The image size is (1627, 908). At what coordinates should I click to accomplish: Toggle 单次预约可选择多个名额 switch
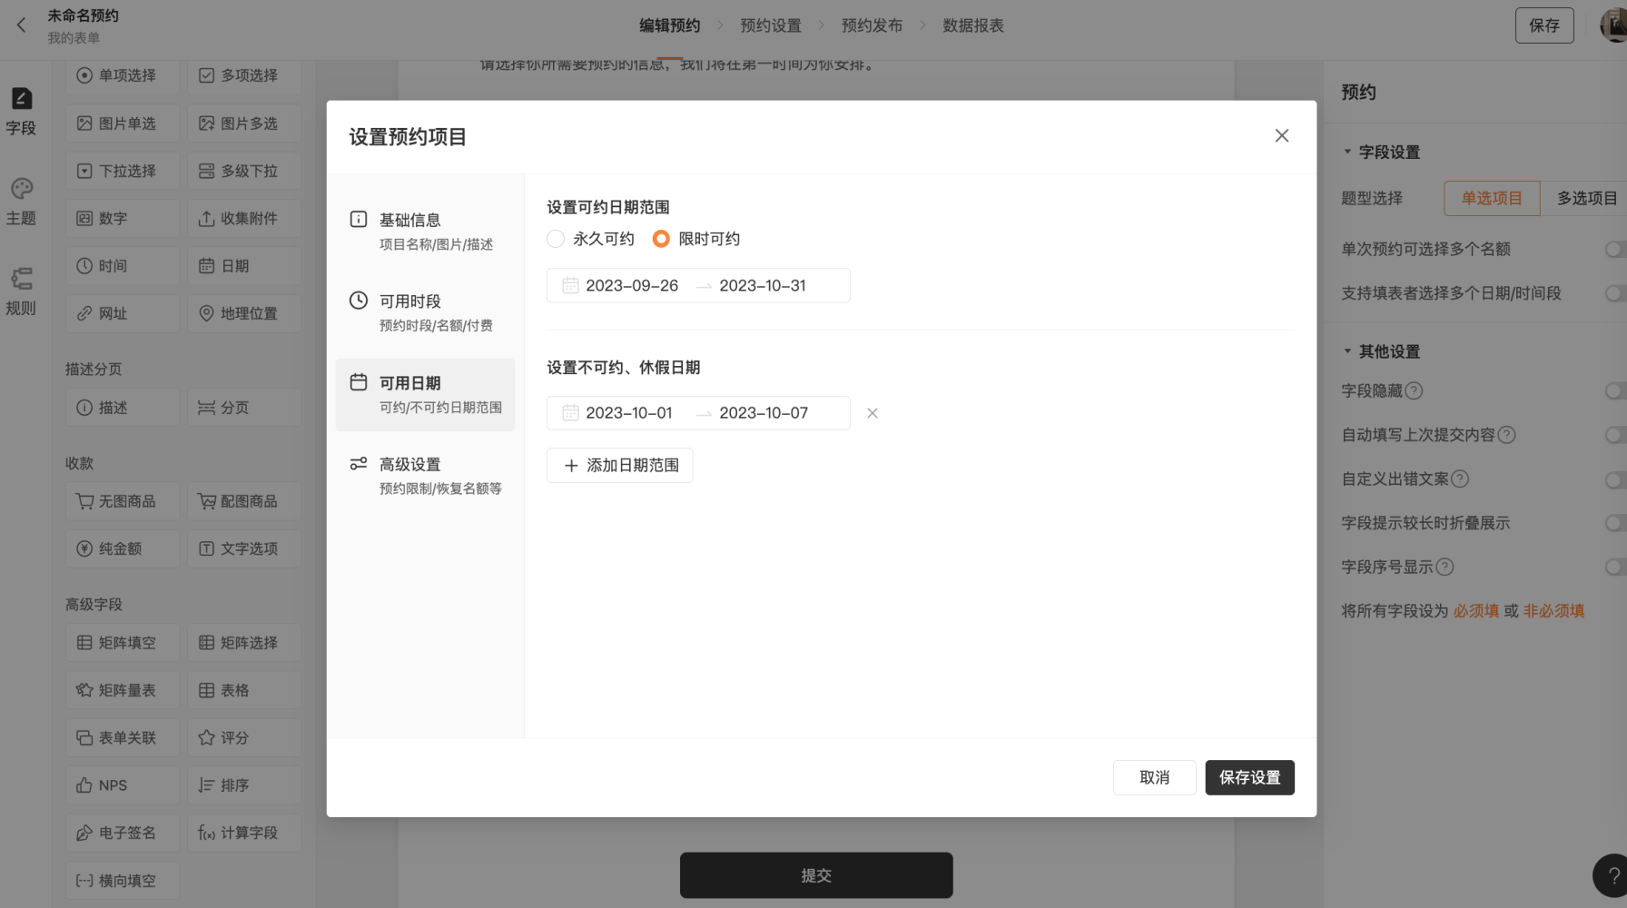pos(1615,249)
